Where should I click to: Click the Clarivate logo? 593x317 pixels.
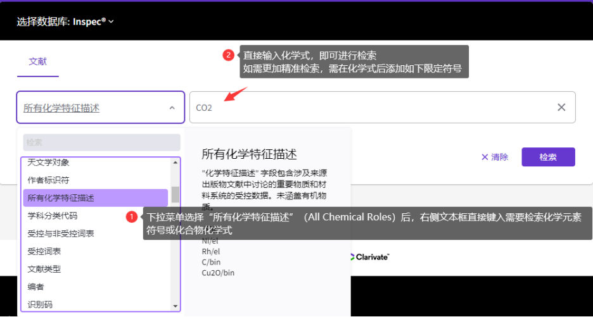370,257
